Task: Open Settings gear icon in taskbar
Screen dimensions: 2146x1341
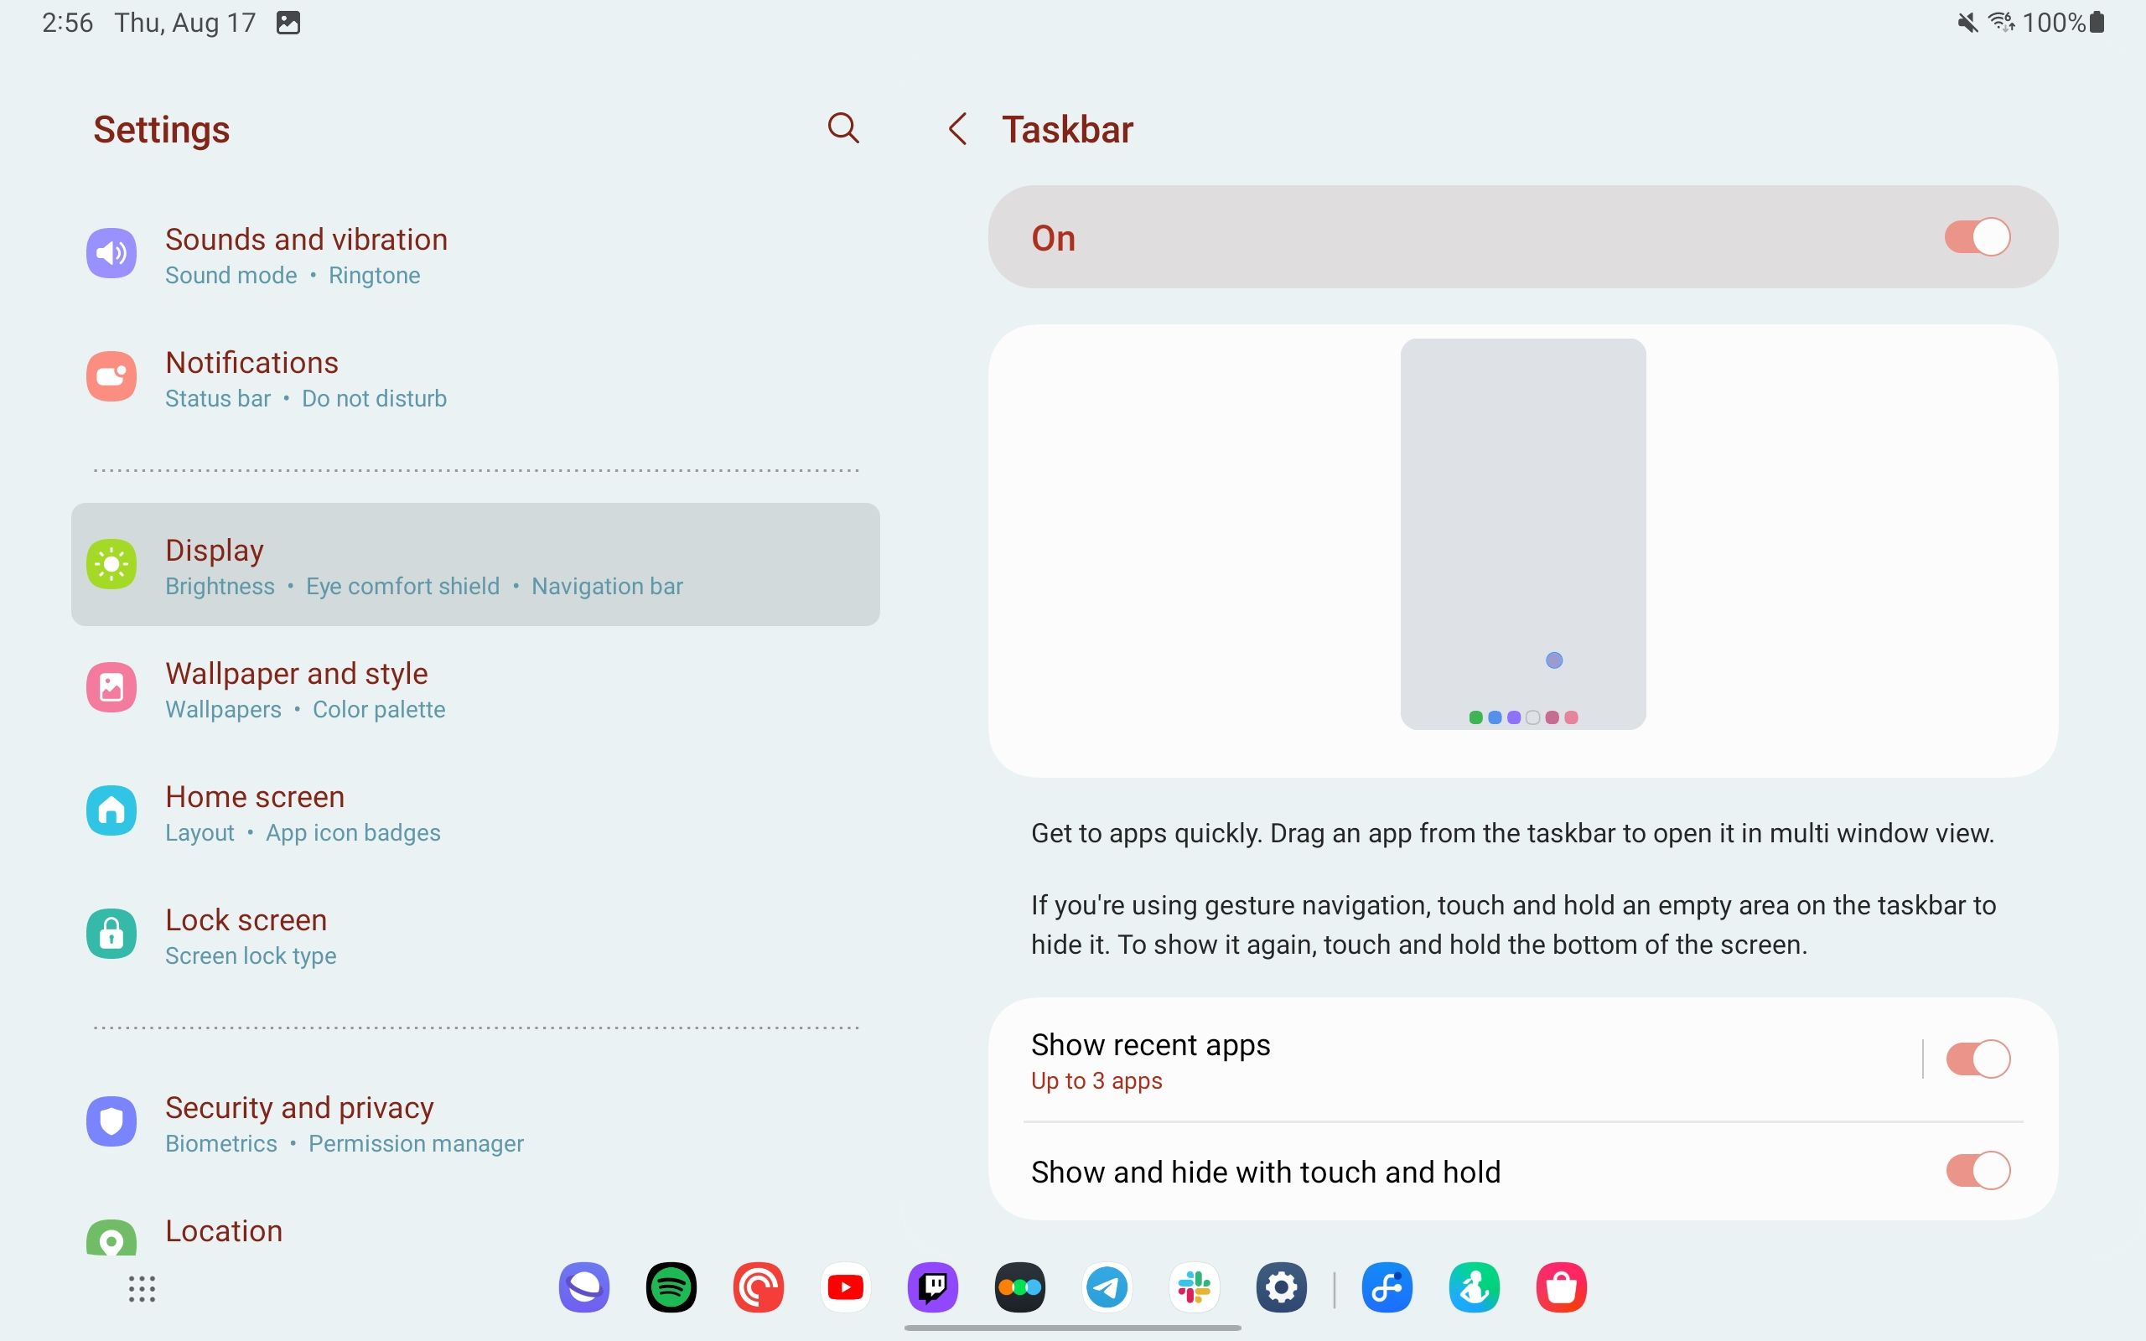Action: click(x=1282, y=1287)
